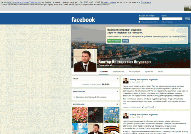The image size is (191, 134).
Task: Open the profile picture of Виктор Янукович
Action: pos(85,60)
